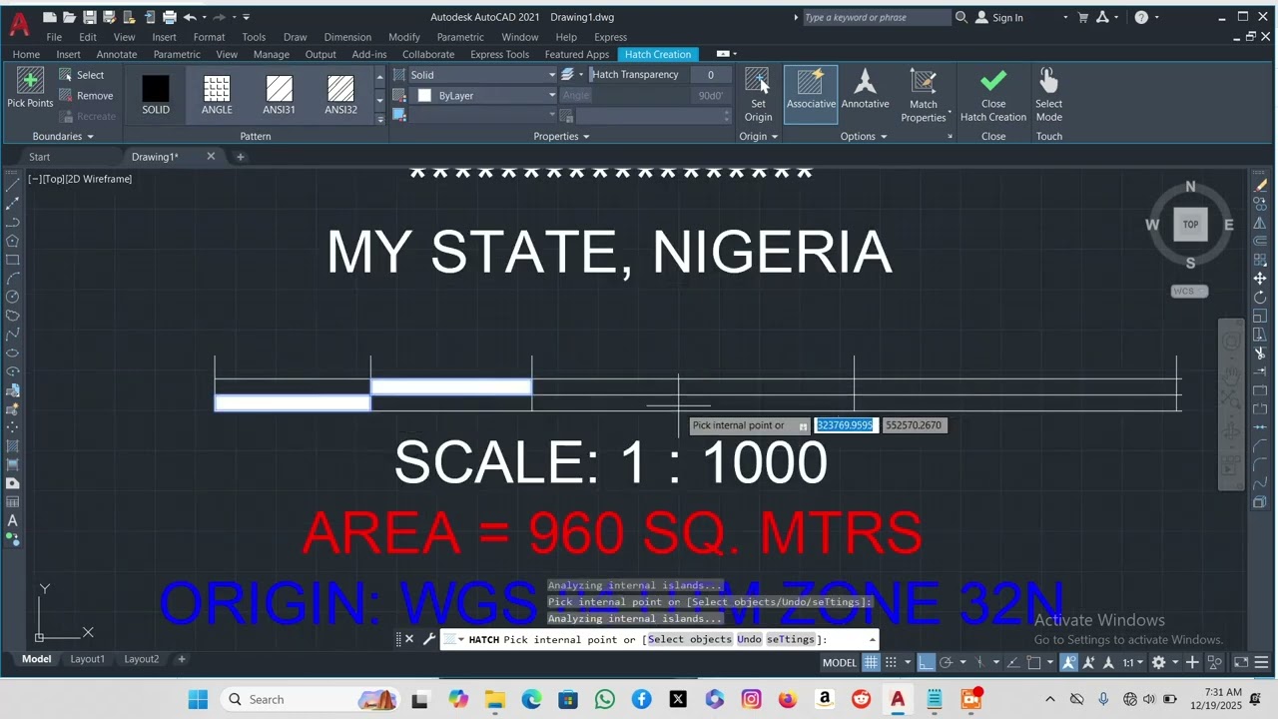The image size is (1278, 719).
Task: Click Remove boundary objects in Boundaries panel
Action: coord(85,96)
